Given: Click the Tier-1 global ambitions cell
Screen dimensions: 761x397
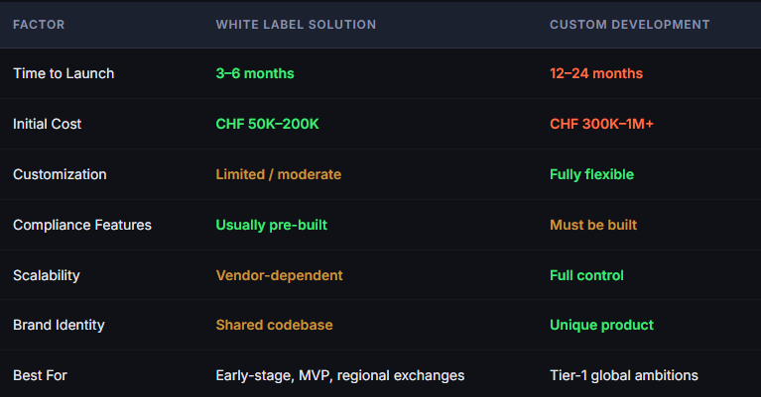Looking at the screenshot, I should (624, 375).
